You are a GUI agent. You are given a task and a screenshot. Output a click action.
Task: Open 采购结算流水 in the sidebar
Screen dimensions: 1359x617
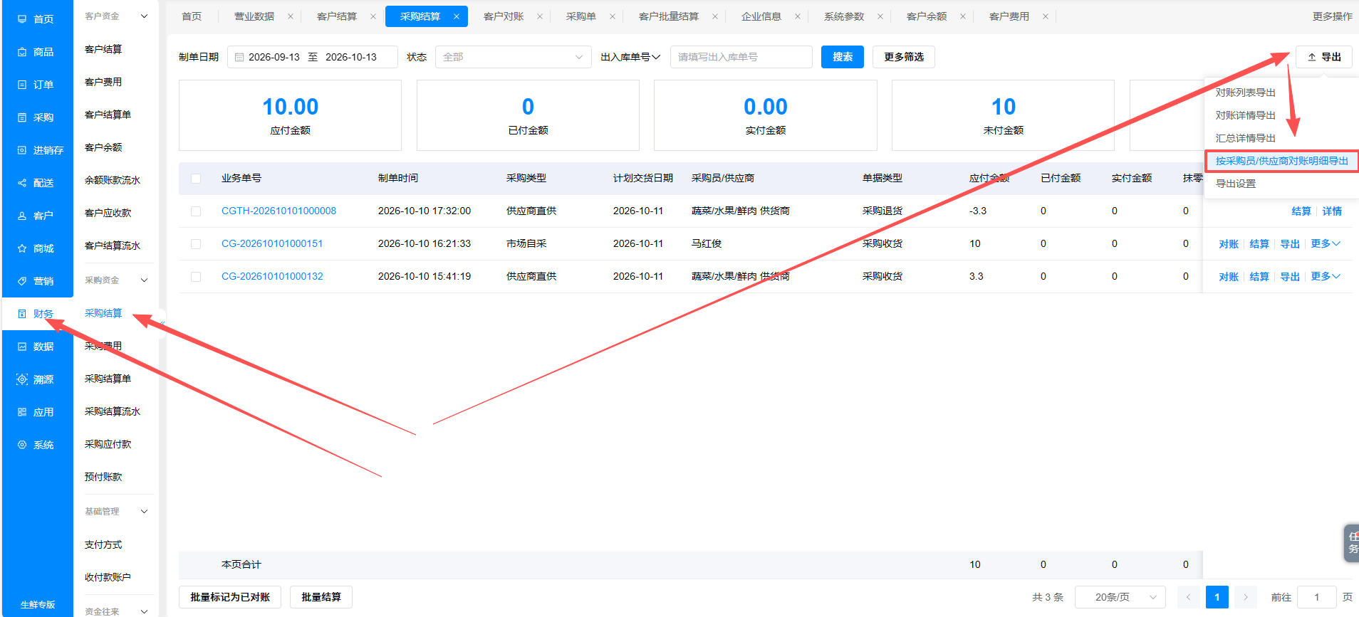coord(113,411)
